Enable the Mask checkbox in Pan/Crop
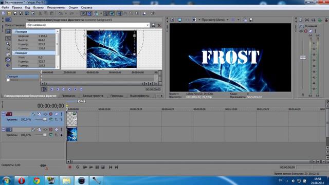329x185 pixels. [x=8, y=80]
